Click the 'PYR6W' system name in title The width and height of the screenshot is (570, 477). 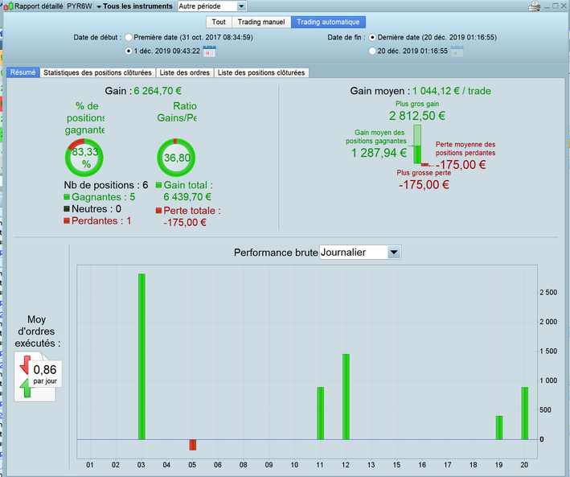(x=80, y=6)
